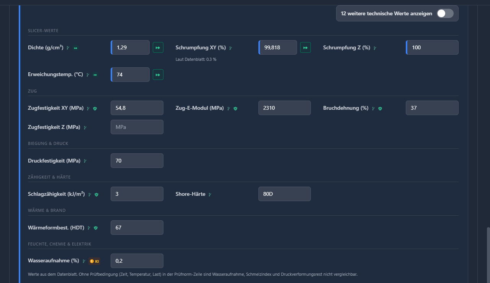Click the arrow button next to Schrumpfung XY field
This screenshot has height=283, width=490.
(x=305, y=47)
